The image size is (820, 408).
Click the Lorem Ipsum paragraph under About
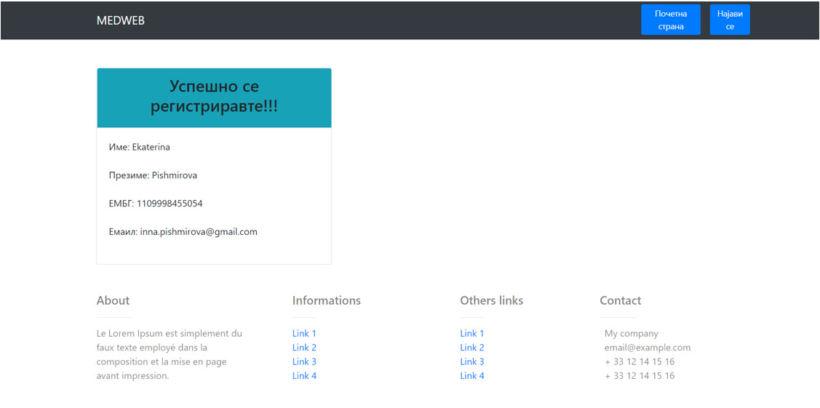click(169, 355)
